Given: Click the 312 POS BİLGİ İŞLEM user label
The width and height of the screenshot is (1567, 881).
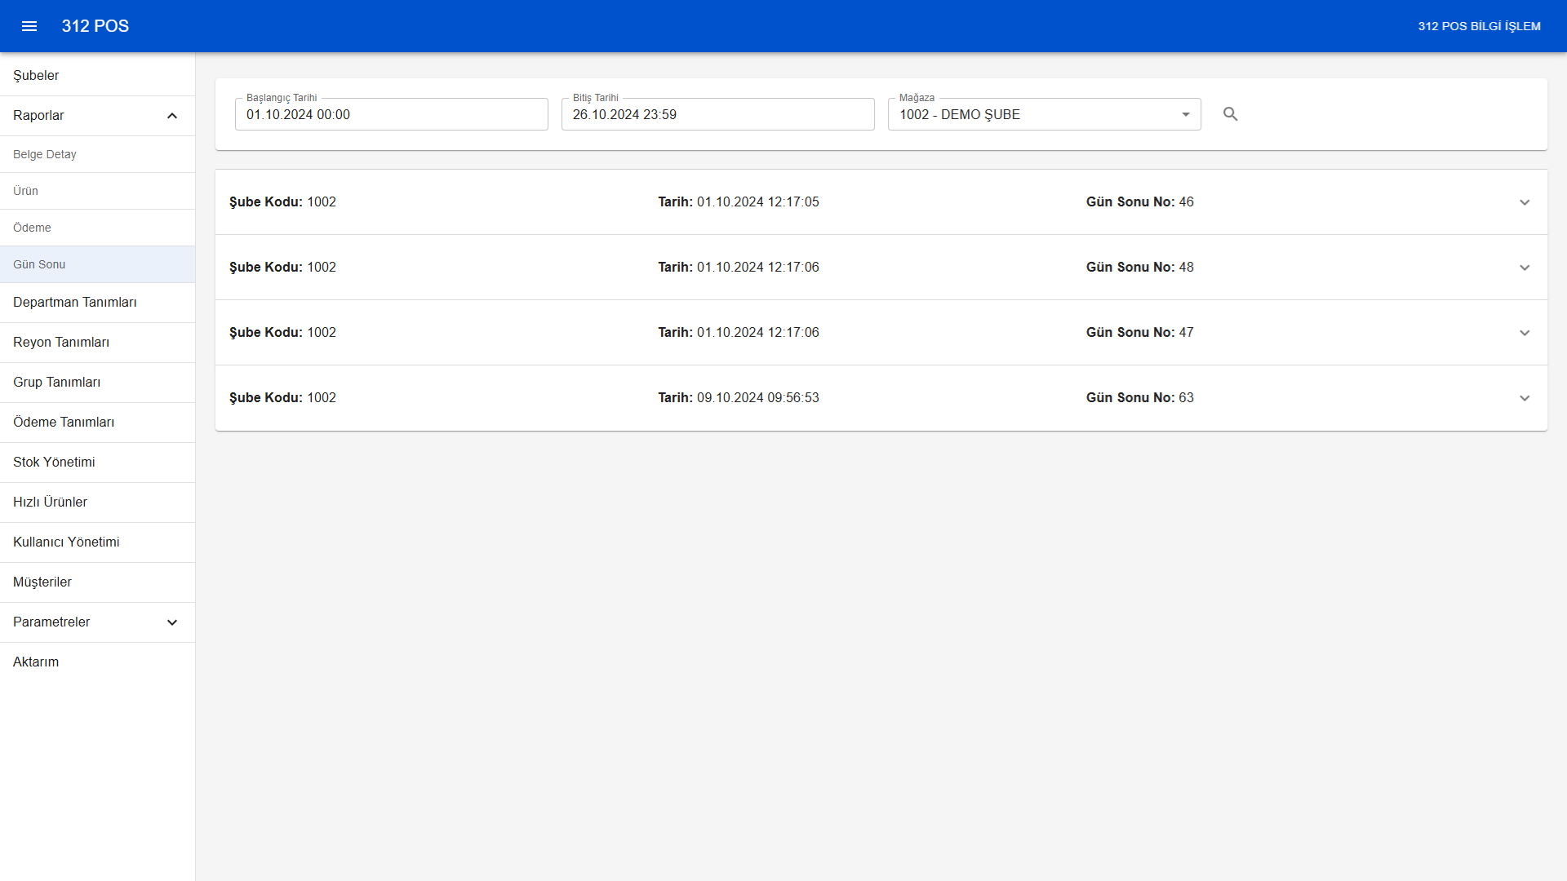Looking at the screenshot, I should (1479, 26).
